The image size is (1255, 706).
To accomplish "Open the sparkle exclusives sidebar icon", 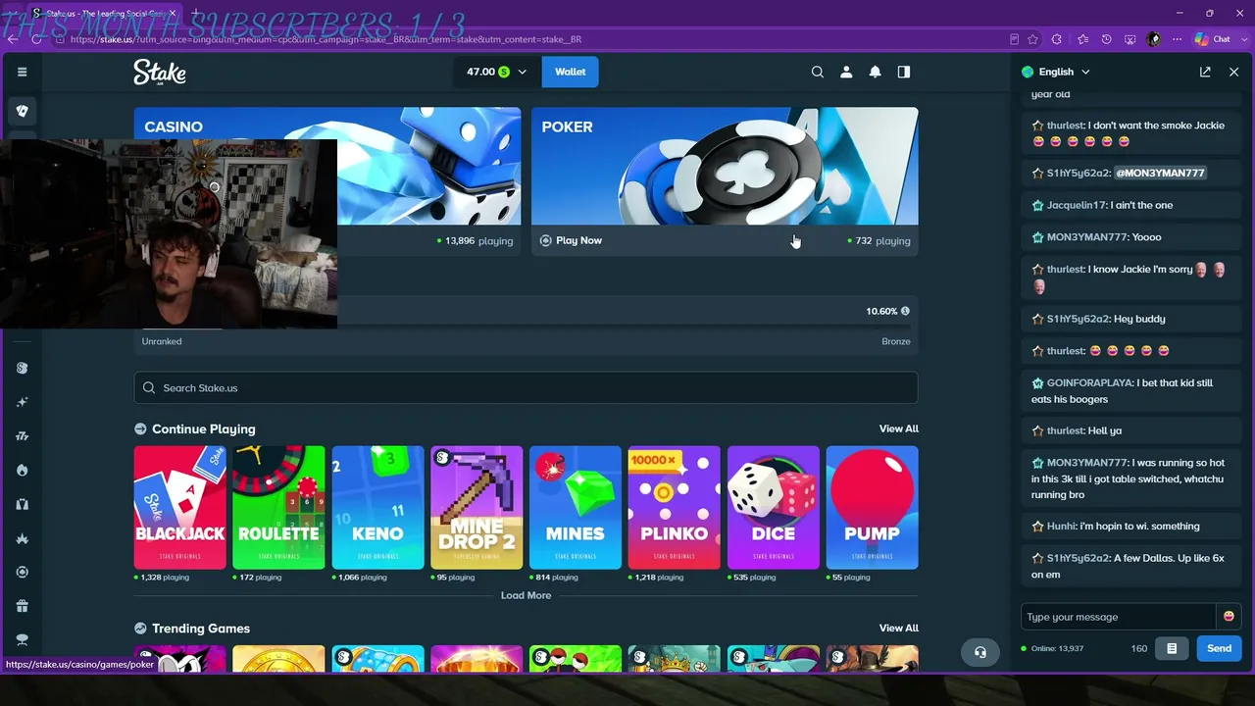I will tap(22, 402).
